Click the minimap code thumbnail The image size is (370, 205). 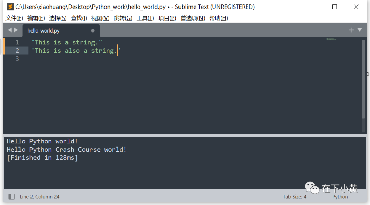tap(331, 39)
